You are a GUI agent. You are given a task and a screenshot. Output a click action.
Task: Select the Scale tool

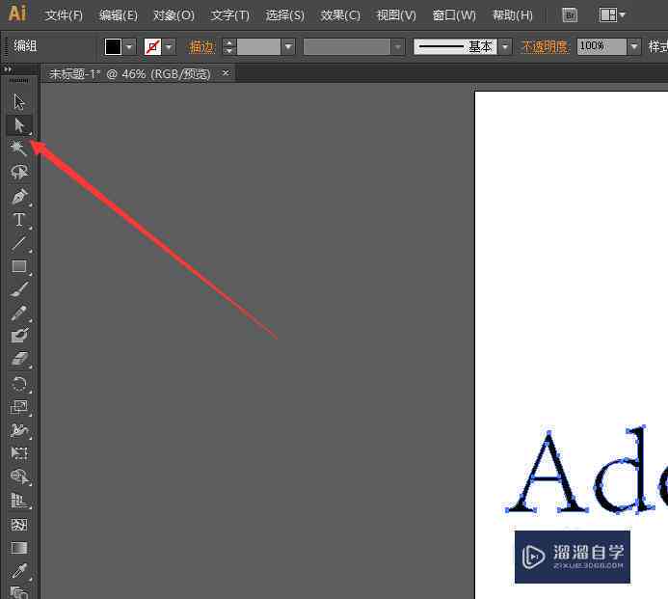click(x=19, y=407)
